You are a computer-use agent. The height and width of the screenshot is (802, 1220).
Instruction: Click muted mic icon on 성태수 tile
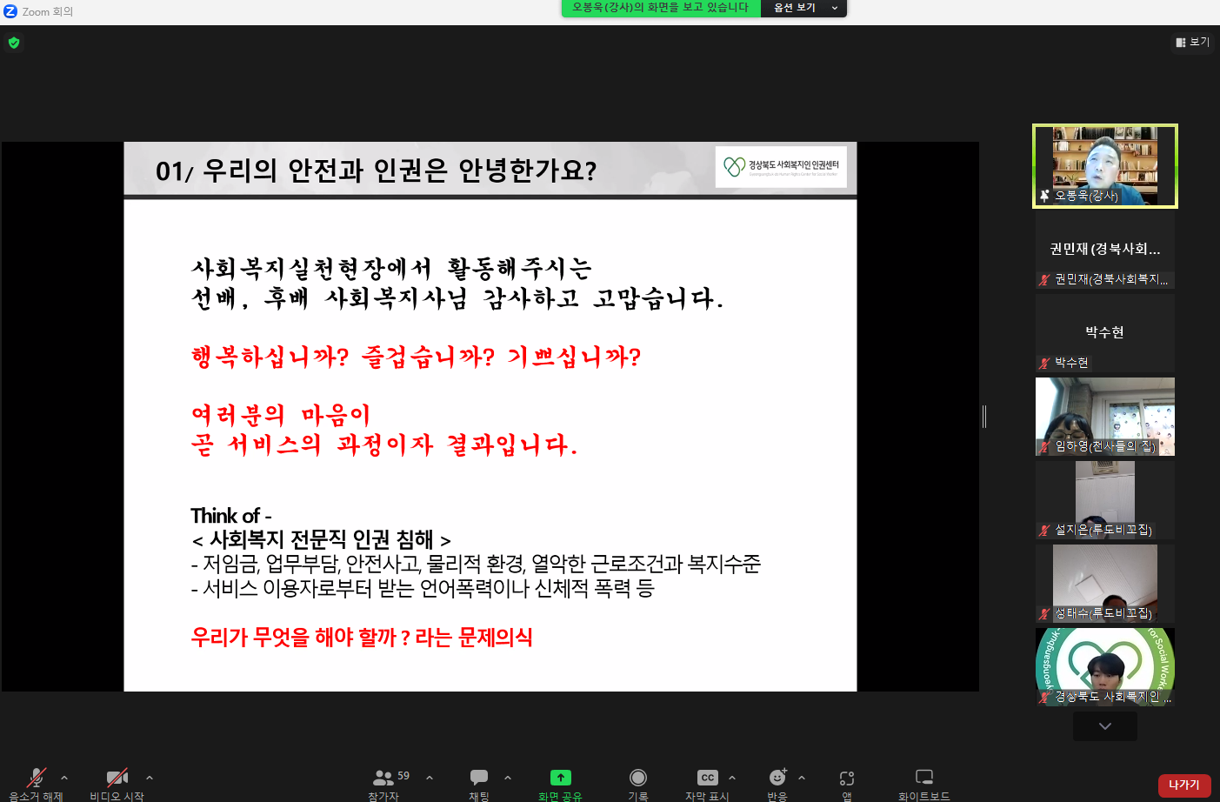click(x=1044, y=613)
